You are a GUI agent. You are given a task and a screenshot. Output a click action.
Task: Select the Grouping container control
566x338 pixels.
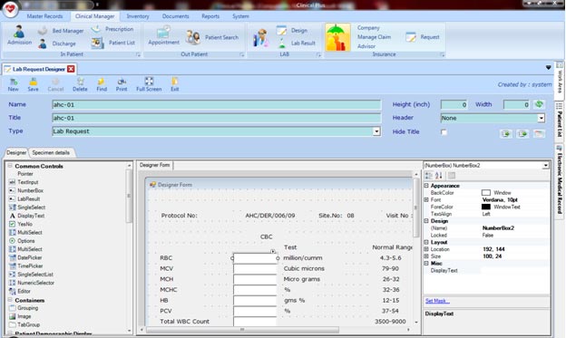(24, 308)
